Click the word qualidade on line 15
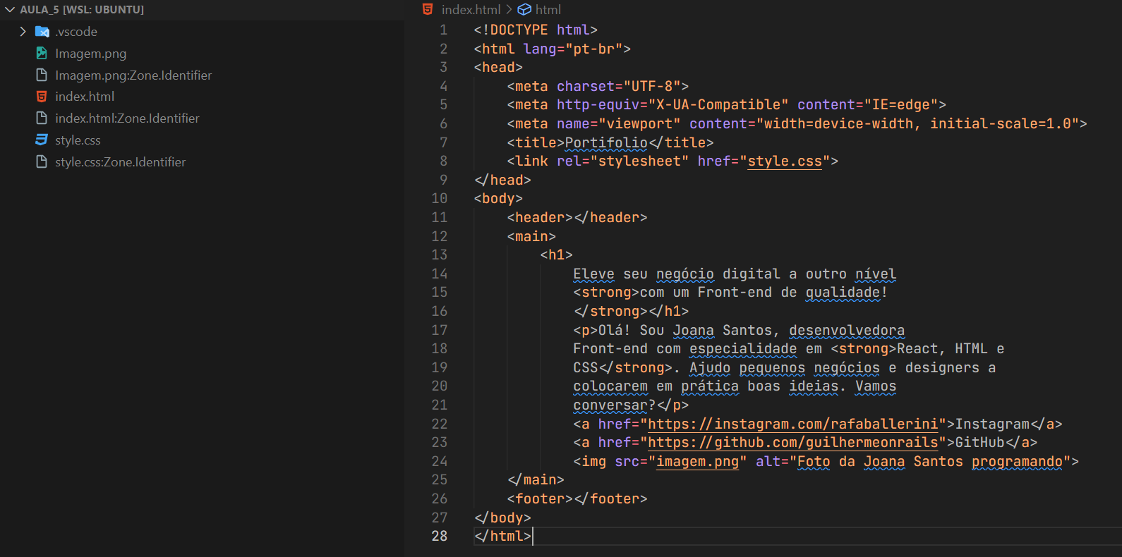This screenshot has width=1122, height=557. [843, 293]
